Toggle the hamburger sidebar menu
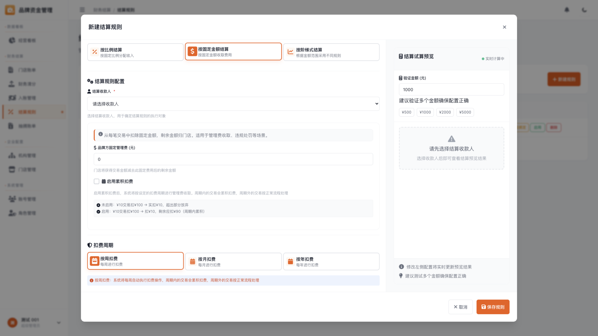This screenshot has height=336, width=598. click(x=82, y=10)
